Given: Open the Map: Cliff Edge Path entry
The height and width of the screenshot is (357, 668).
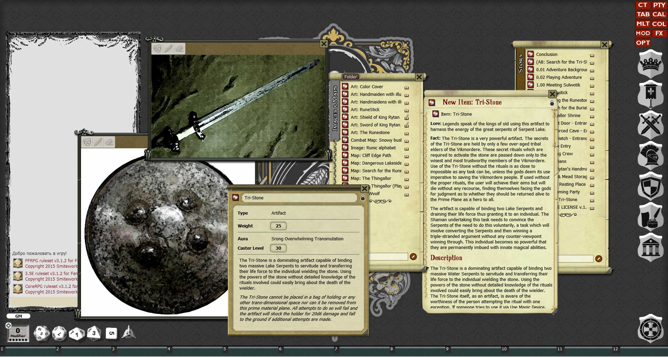Looking at the screenshot, I should [372, 155].
